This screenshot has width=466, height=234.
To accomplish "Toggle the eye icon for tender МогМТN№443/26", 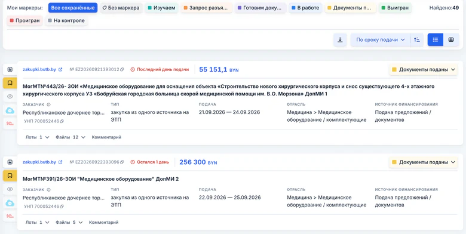I will 10,97.
